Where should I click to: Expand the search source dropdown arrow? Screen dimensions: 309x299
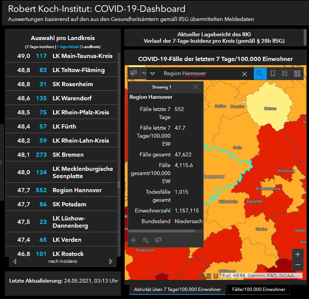[x=153, y=74]
